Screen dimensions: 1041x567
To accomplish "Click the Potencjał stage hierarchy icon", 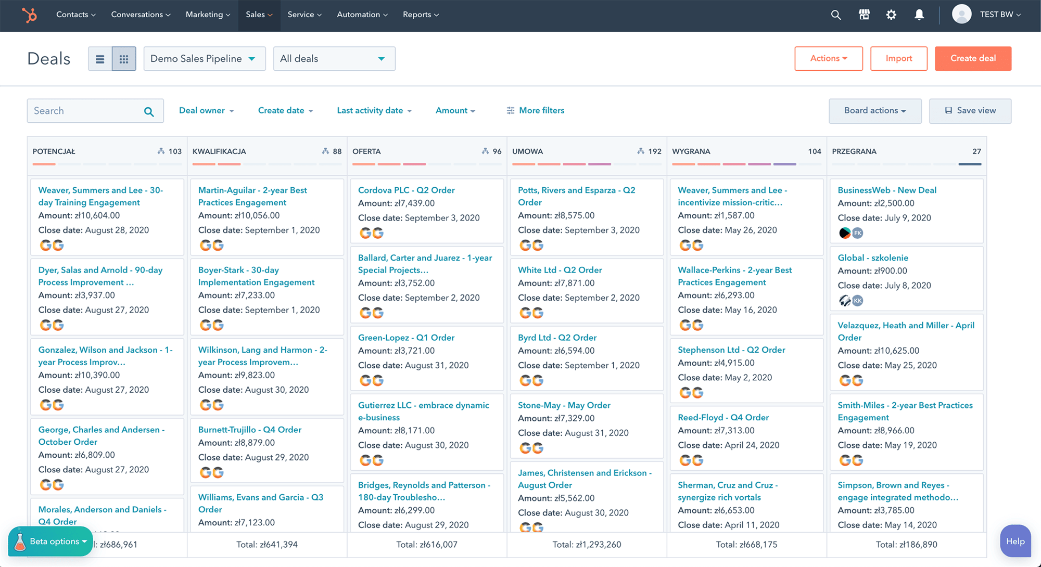I will pos(161,151).
